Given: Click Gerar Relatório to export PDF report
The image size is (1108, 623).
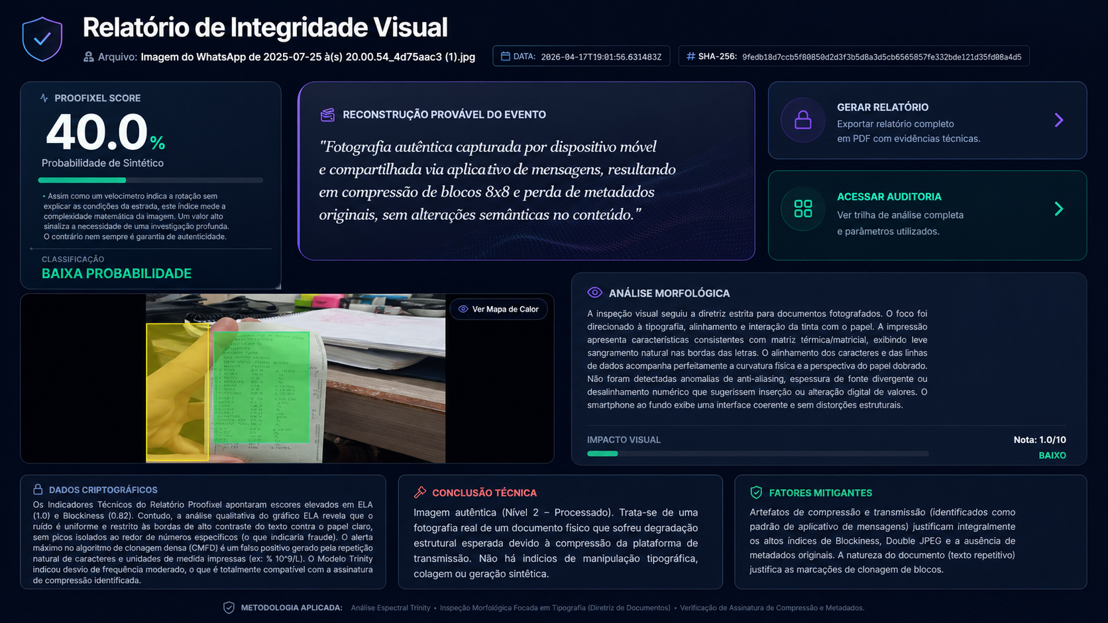Looking at the screenshot, I should (x=881, y=107).
